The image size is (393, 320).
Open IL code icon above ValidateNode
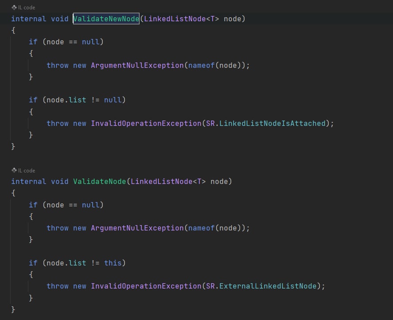coord(14,170)
